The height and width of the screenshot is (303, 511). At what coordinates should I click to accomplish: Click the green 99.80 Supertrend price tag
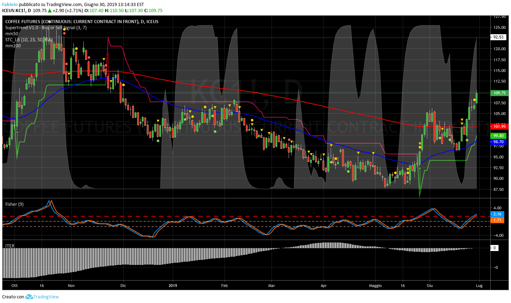click(499, 136)
